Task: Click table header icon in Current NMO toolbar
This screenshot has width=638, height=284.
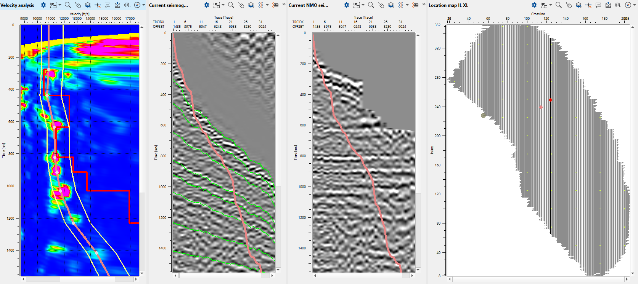Action: pos(416,5)
